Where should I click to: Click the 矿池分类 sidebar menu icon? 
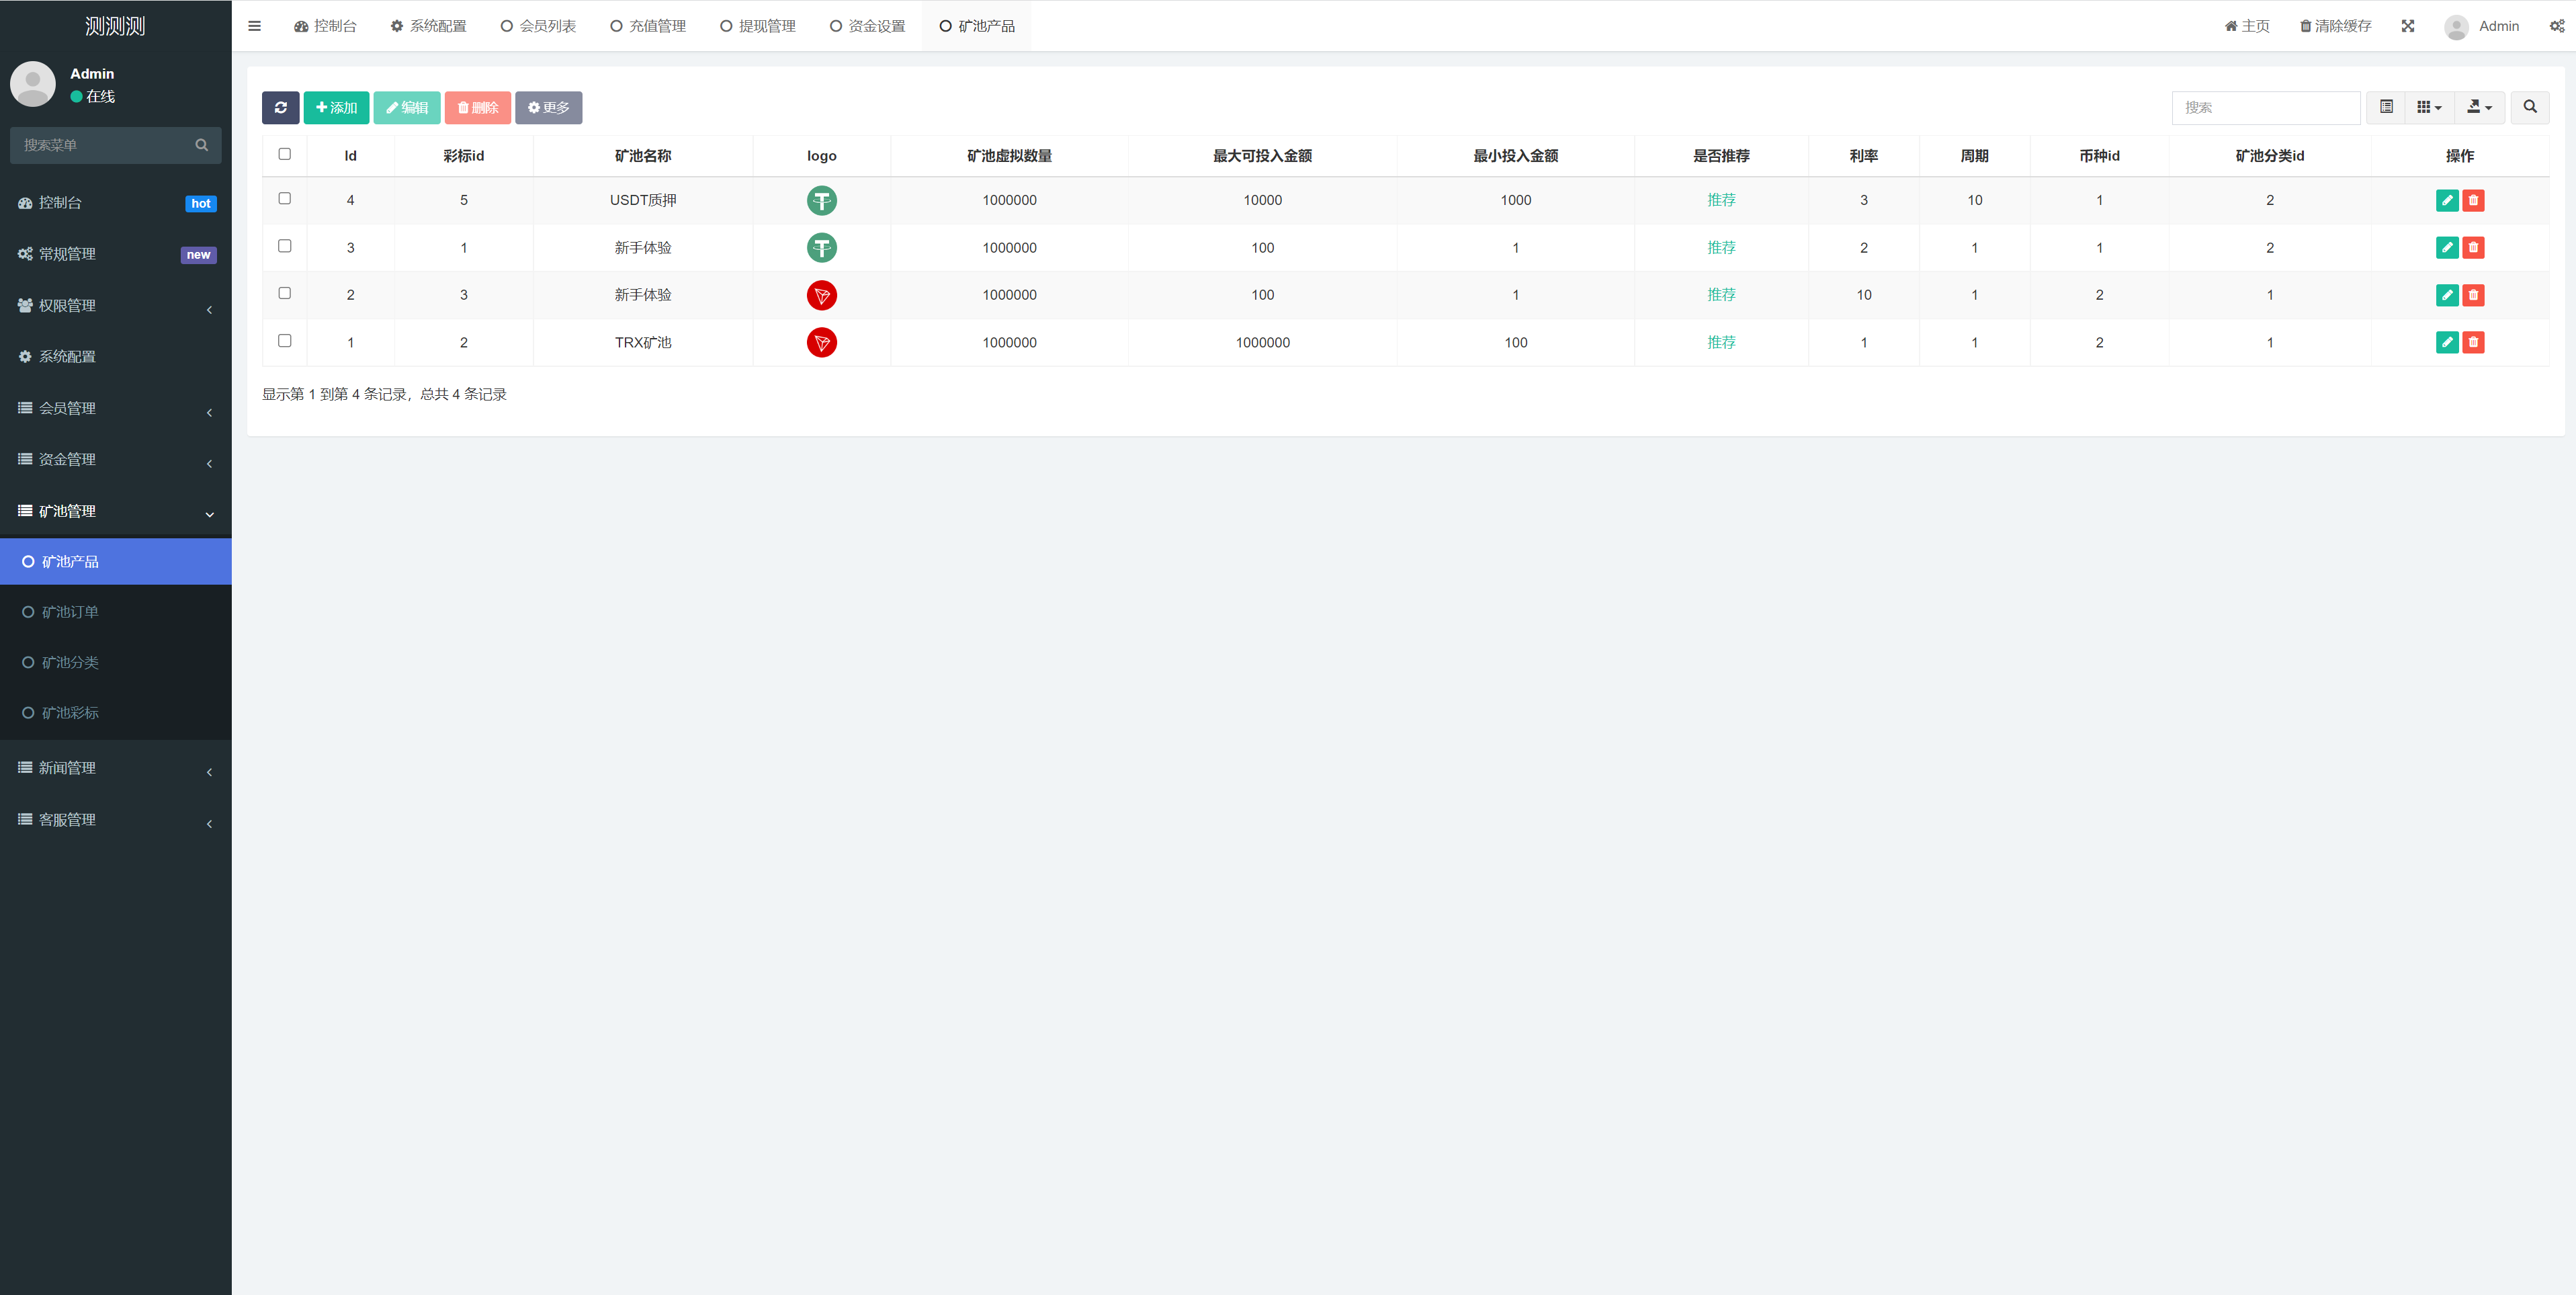pyautogui.click(x=28, y=663)
